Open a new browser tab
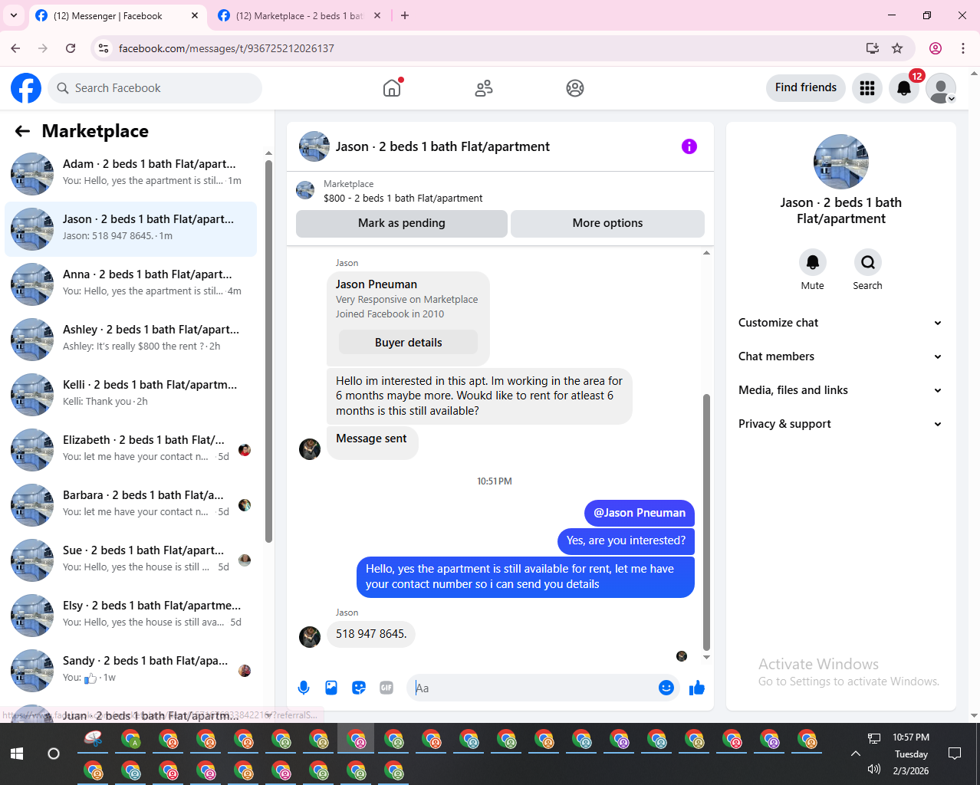Viewport: 980px width, 785px height. (x=405, y=15)
